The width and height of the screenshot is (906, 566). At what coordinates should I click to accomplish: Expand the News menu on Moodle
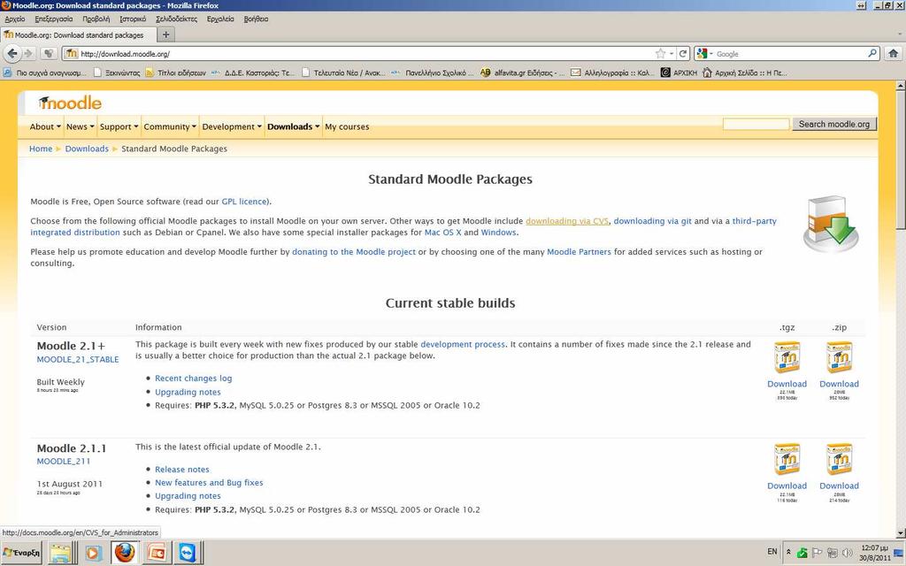click(x=80, y=126)
